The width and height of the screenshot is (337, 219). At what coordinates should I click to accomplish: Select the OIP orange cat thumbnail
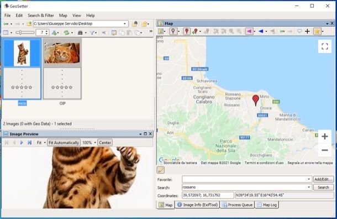tap(62, 69)
